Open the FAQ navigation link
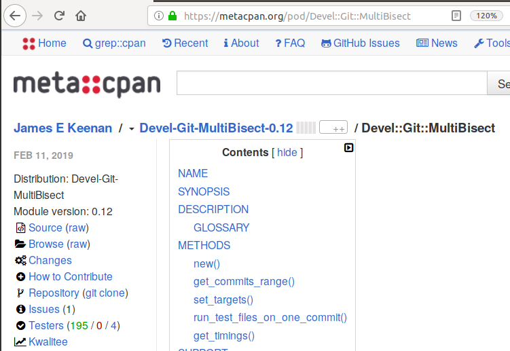510x351 pixels. click(x=290, y=43)
